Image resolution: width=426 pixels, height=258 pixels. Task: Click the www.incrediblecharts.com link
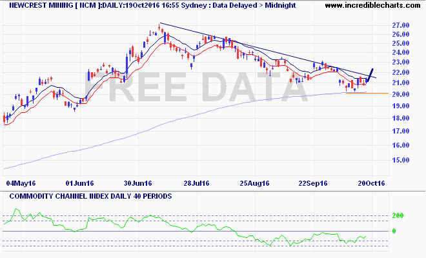click(x=373, y=5)
